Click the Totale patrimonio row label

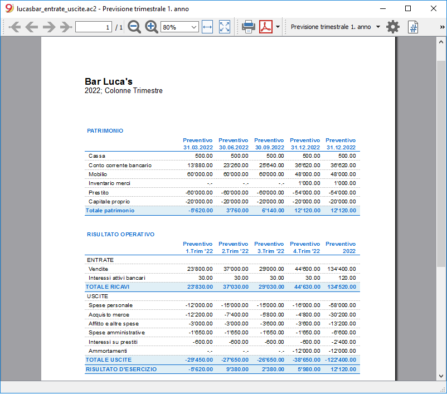tap(110, 211)
